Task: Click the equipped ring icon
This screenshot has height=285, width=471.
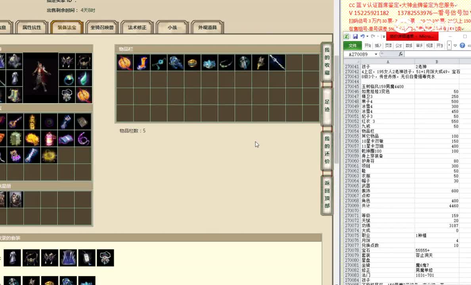Action: coord(67,78)
